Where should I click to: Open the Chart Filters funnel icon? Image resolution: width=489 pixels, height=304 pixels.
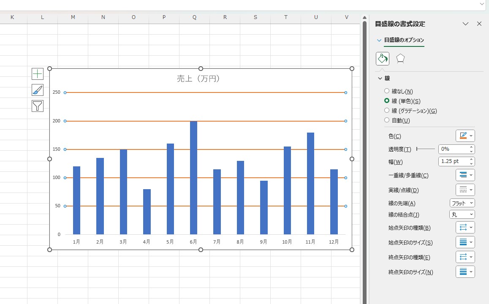click(x=38, y=106)
